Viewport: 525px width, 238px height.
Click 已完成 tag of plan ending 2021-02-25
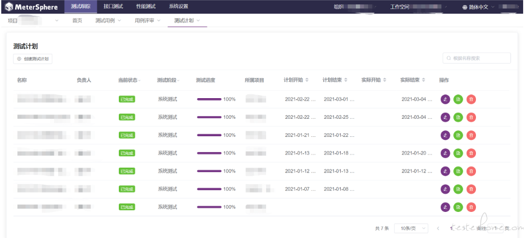pyautogui.click(x=127, y=117)
